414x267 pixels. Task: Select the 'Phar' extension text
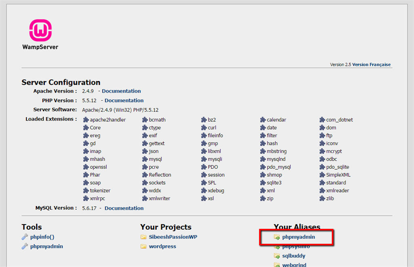pyautogui.click(x=95, y=175)
